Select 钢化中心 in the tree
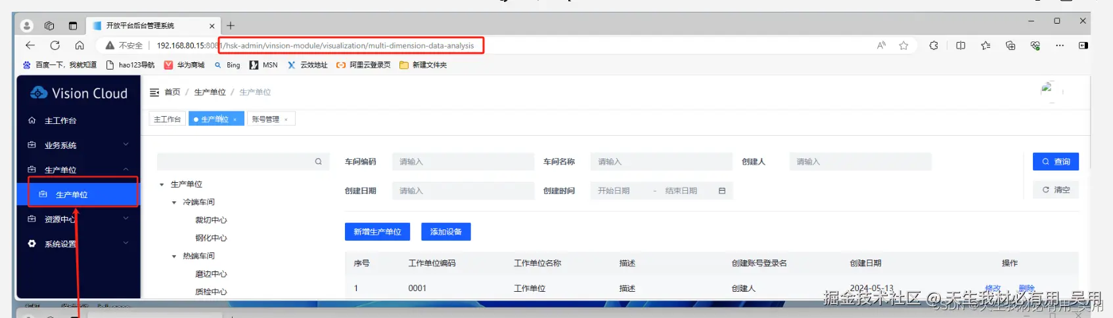 pos(211,238)
